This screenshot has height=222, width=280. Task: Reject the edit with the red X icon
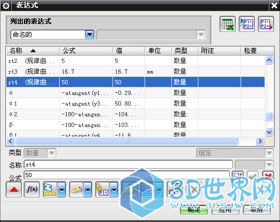268,176
